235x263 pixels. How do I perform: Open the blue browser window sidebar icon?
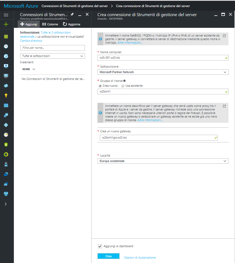pyautogui.click(x=6, y=105)
